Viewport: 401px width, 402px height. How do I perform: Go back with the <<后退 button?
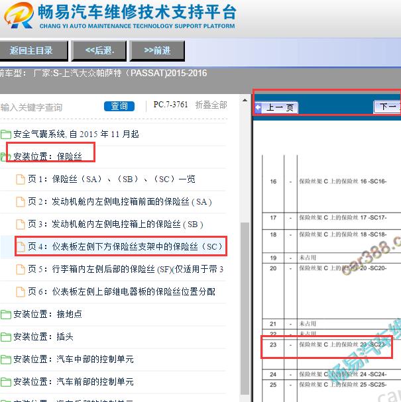point(99,50)
